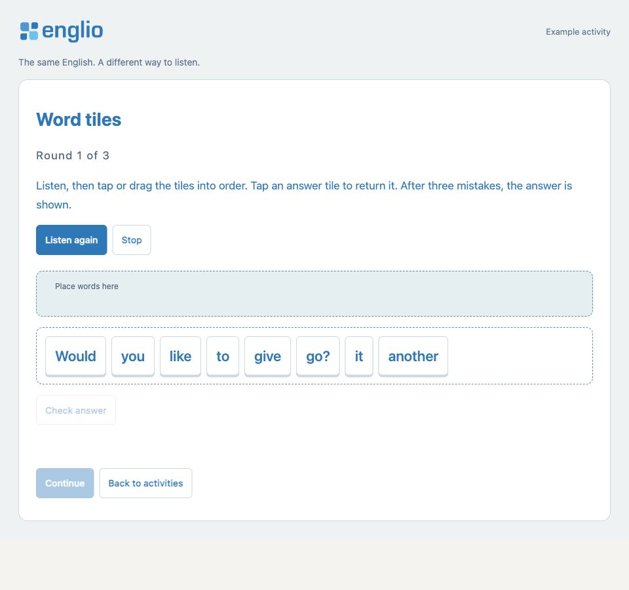Tap the 'you' word tile

click(x=133, y=357)
